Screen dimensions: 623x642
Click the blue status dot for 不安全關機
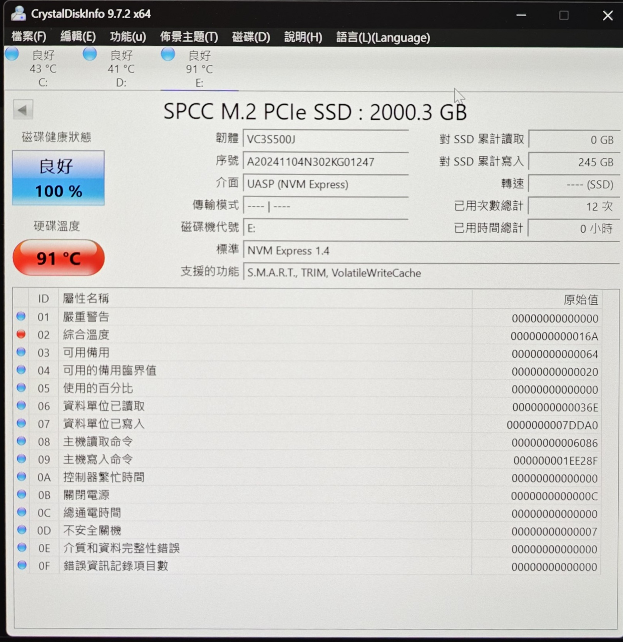pyautogui.click(x=22, y=530)
